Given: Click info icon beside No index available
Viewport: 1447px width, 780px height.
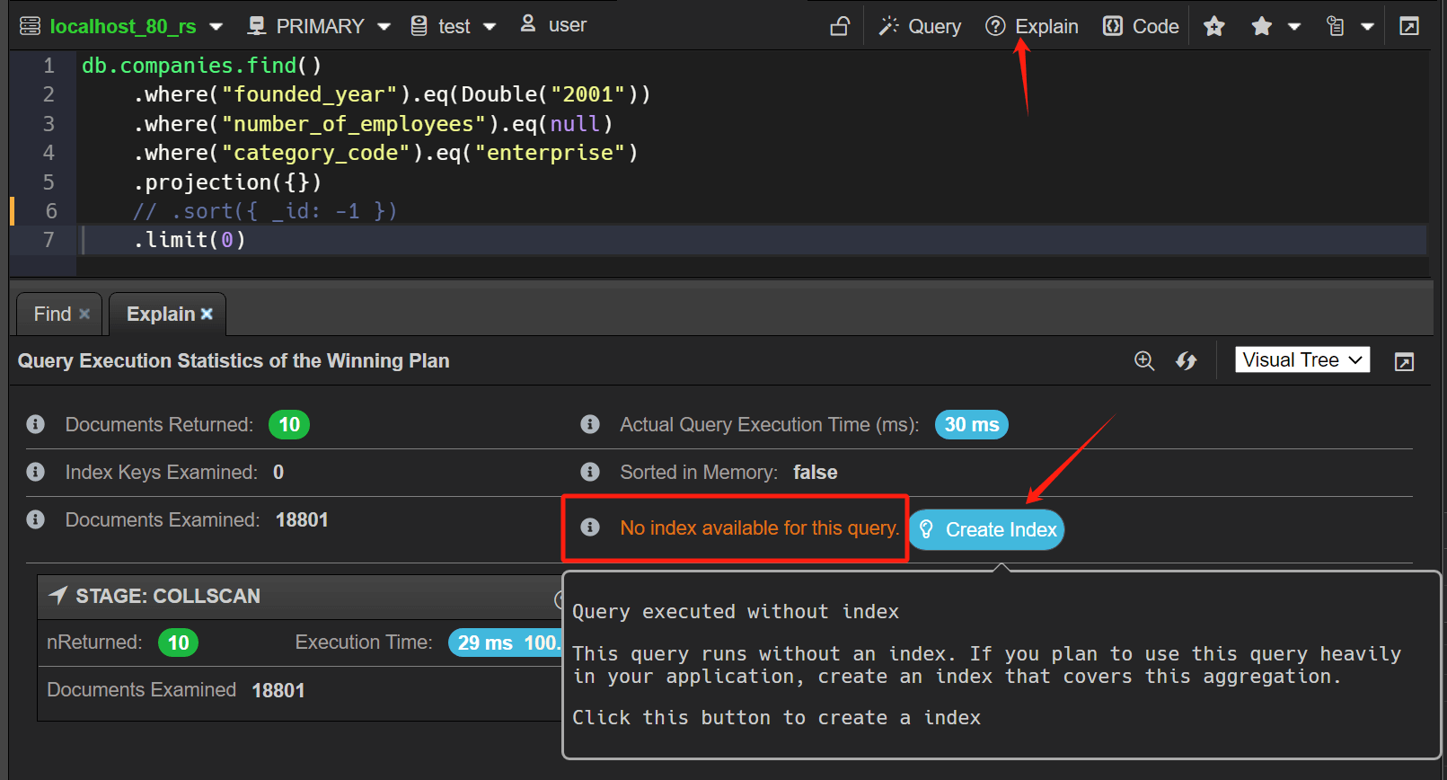Looking at the screenshot, I should (x=590, y=527).
